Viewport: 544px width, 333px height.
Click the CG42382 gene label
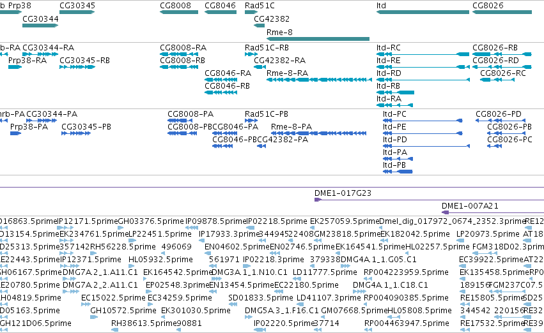point(271,19)
